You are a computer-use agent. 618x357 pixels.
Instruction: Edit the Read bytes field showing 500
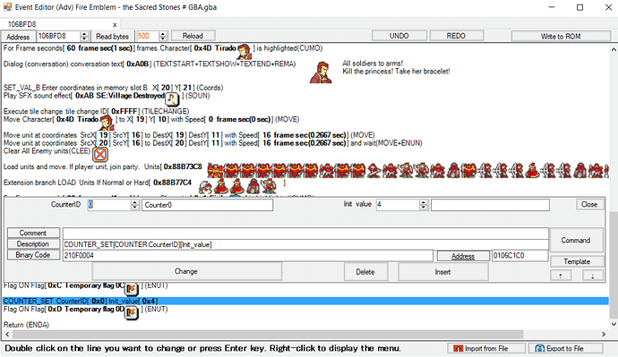click(x=148, y=36)
